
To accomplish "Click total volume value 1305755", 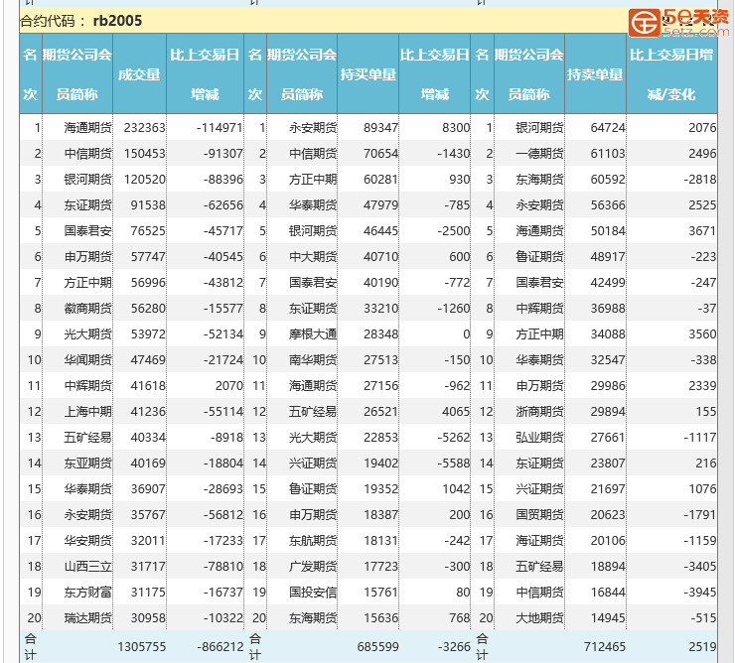I will click(x=142, y=646).
